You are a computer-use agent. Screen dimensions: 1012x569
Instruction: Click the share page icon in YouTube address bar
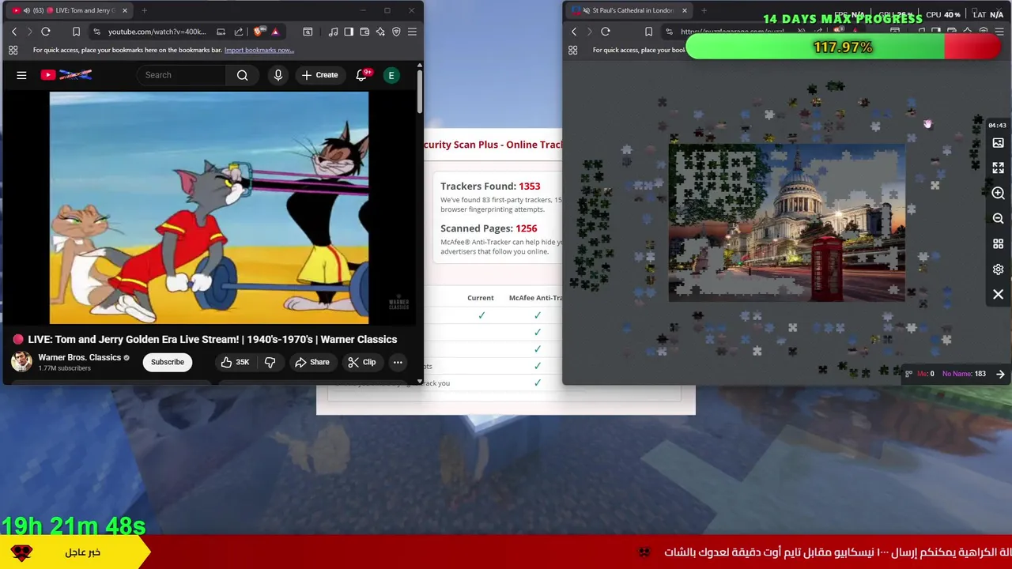point(239,32)
